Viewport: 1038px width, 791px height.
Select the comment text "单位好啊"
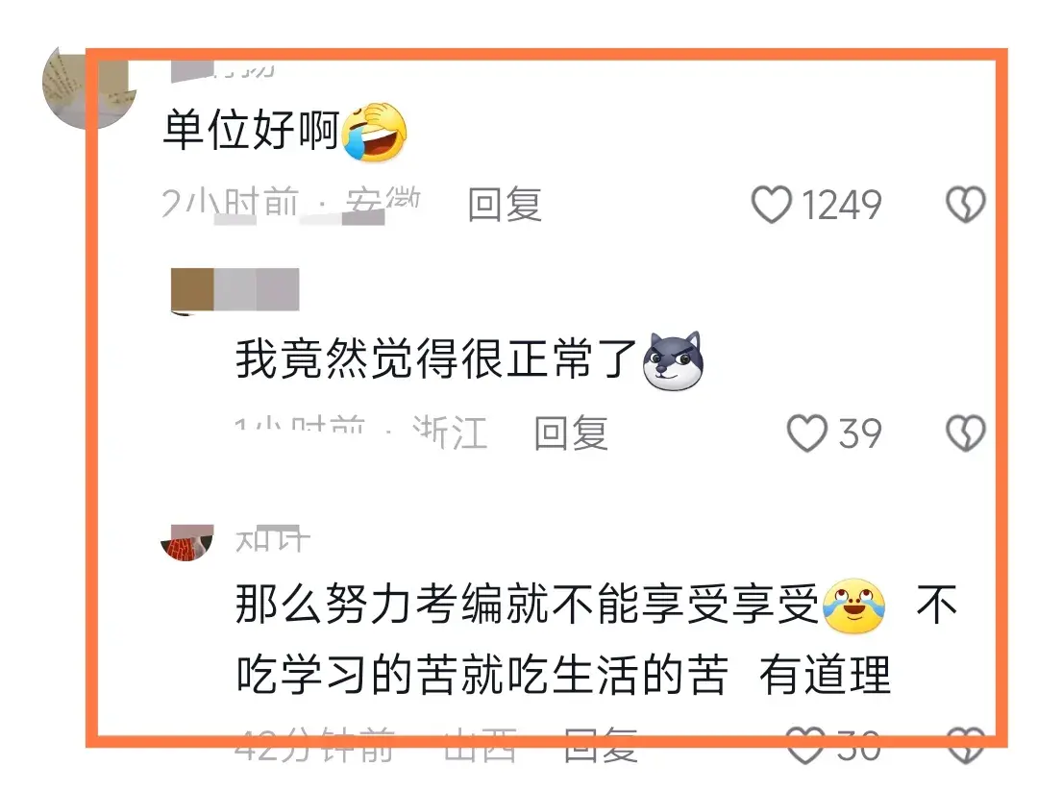point(252,129)
